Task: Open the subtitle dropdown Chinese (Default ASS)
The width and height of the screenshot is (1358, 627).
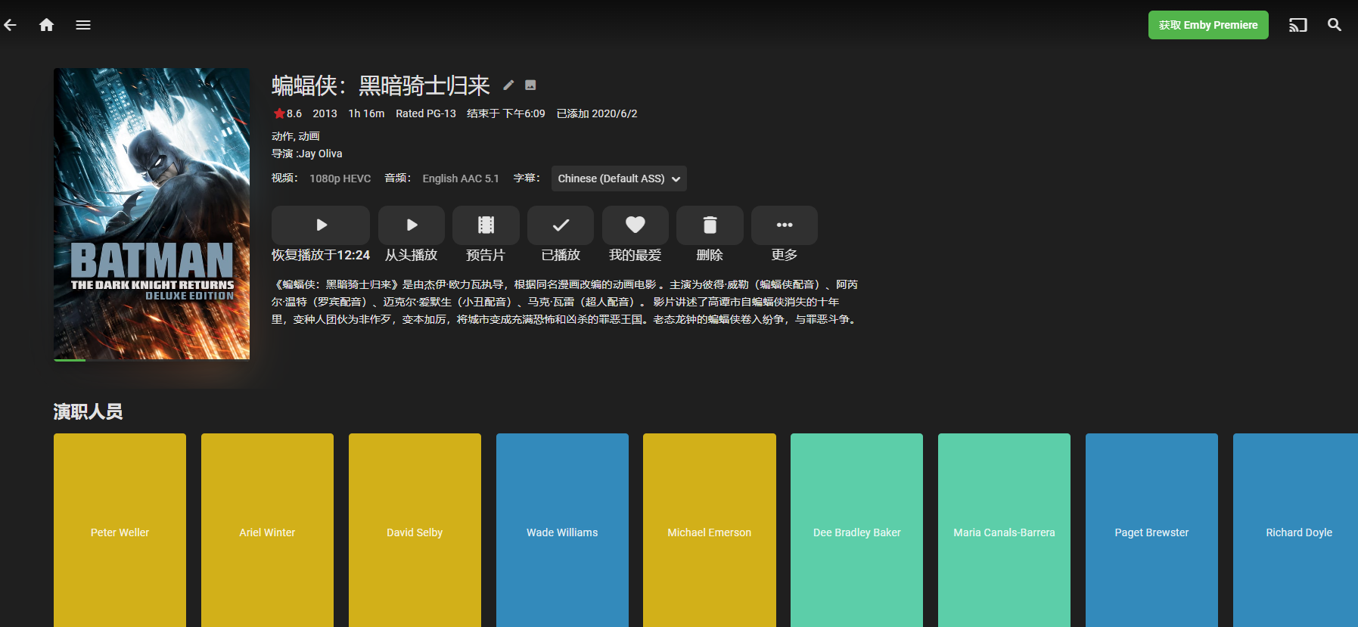Action: 619,178
